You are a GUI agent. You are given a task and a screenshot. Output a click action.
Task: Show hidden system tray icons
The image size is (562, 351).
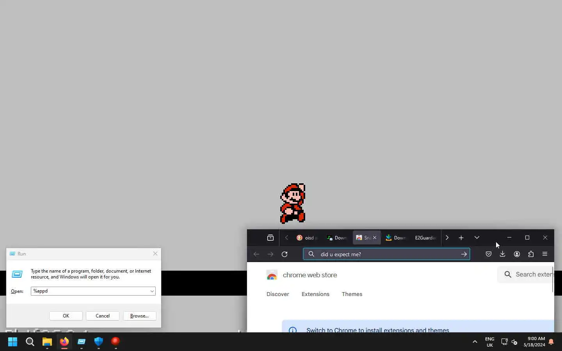pos(475,342)
